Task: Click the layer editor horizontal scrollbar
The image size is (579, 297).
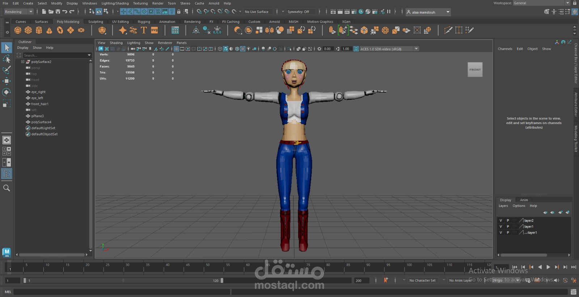Action: (x=523, y=255)
